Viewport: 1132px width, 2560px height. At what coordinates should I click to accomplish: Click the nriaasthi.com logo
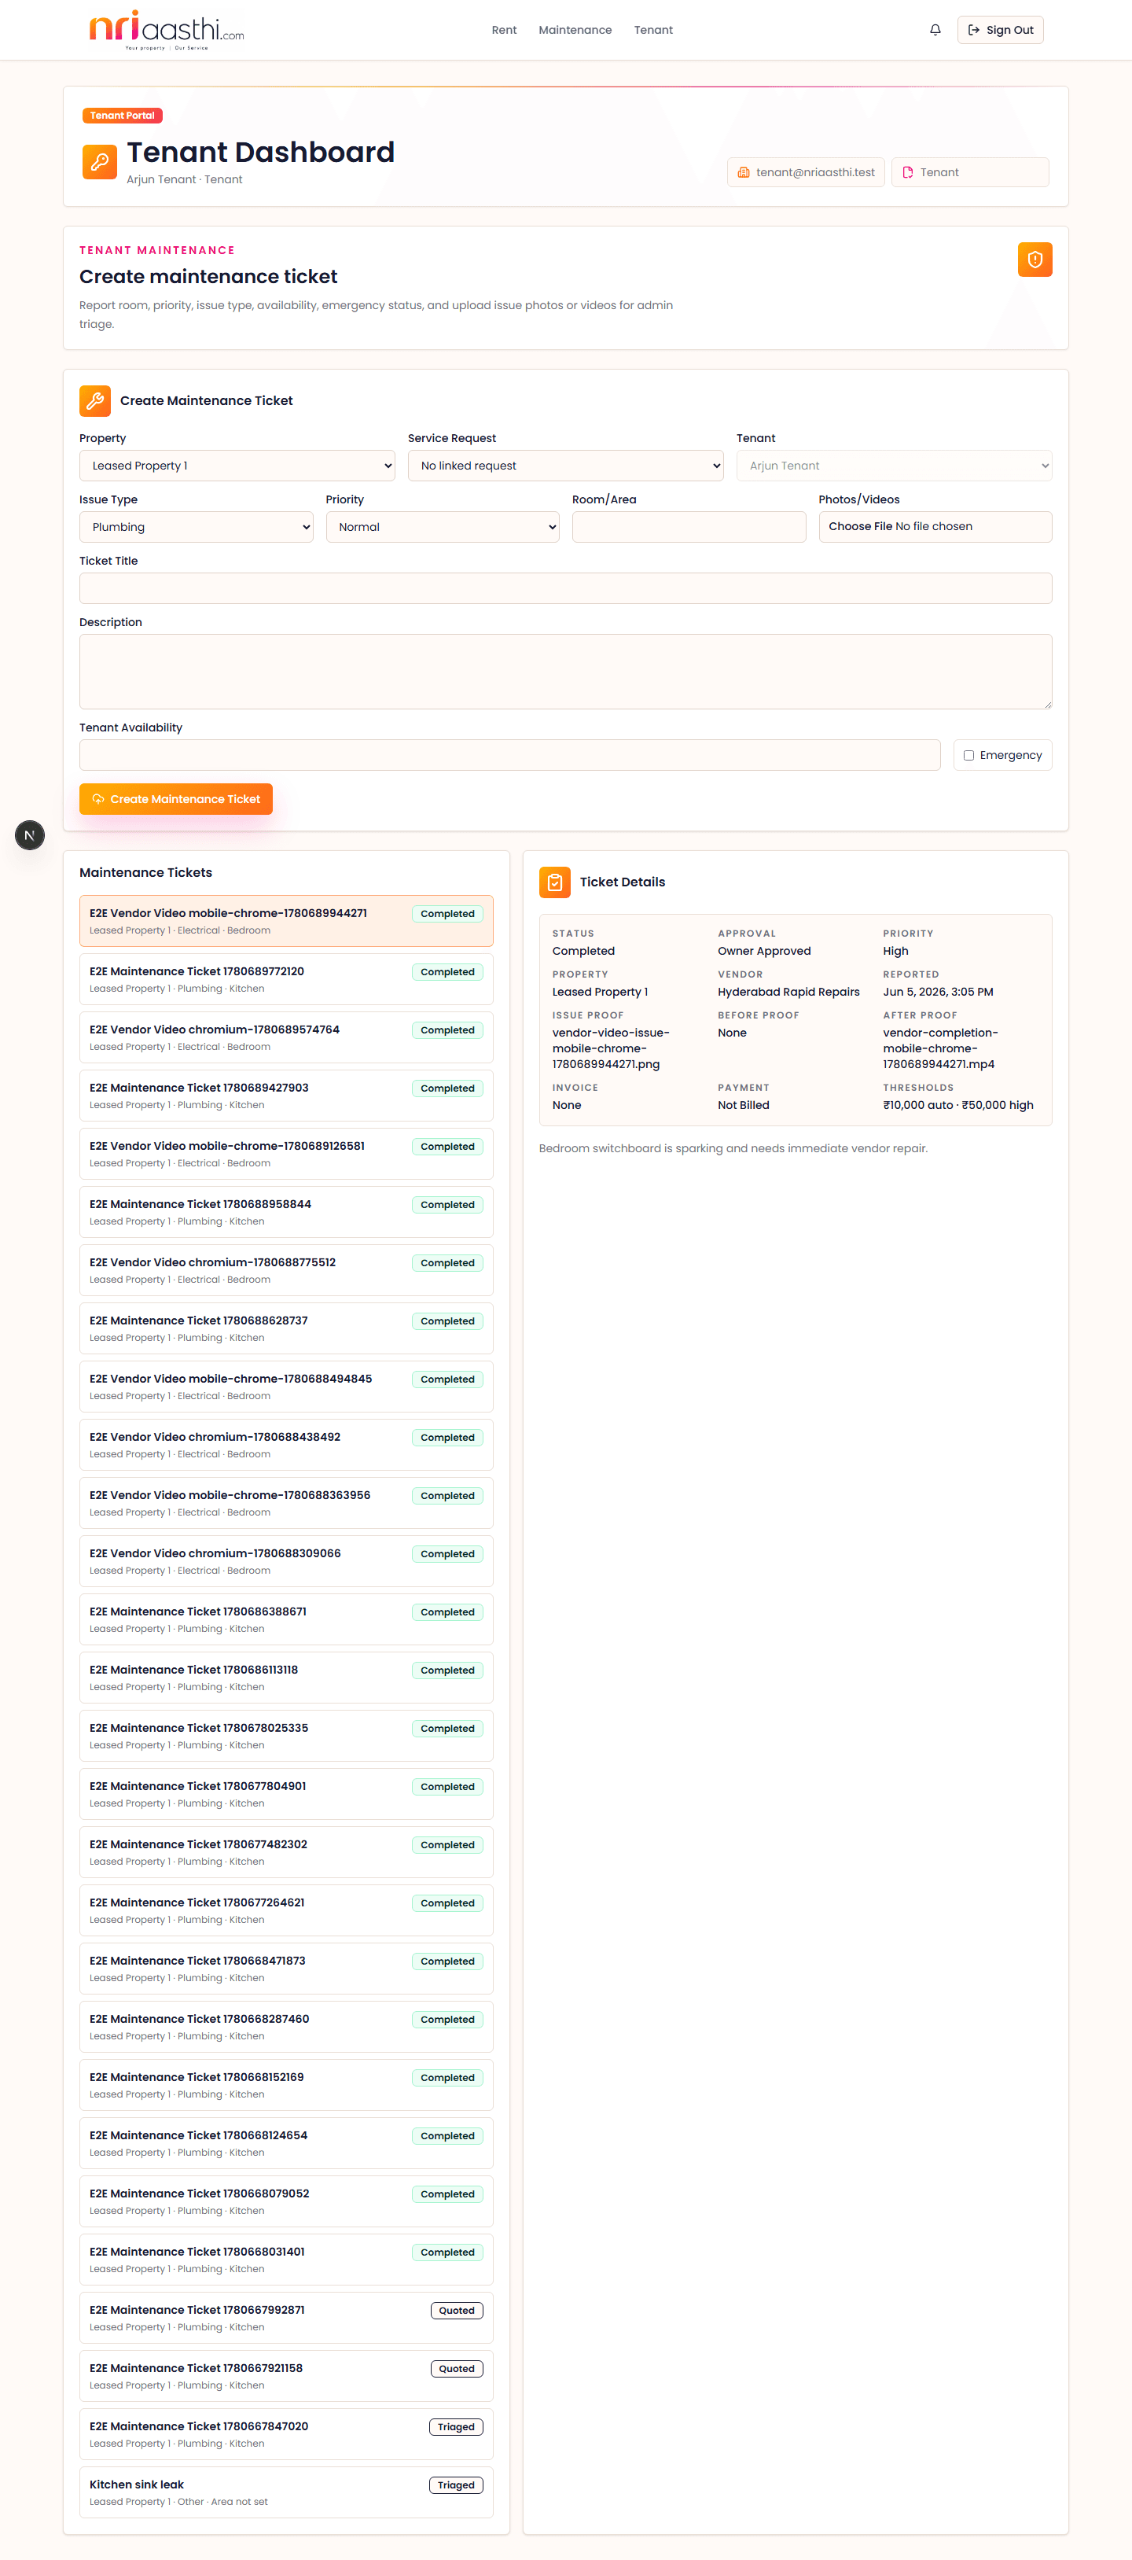(x=166, y=30)
